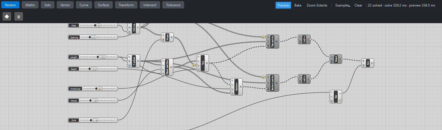Click the Drift value 0.18 field
Screen dimensions: 442x130
click(x=95, y=120)
